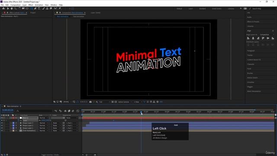Align layers to right edge icon
Screen dimensions: 277x156
coord(258,38)
